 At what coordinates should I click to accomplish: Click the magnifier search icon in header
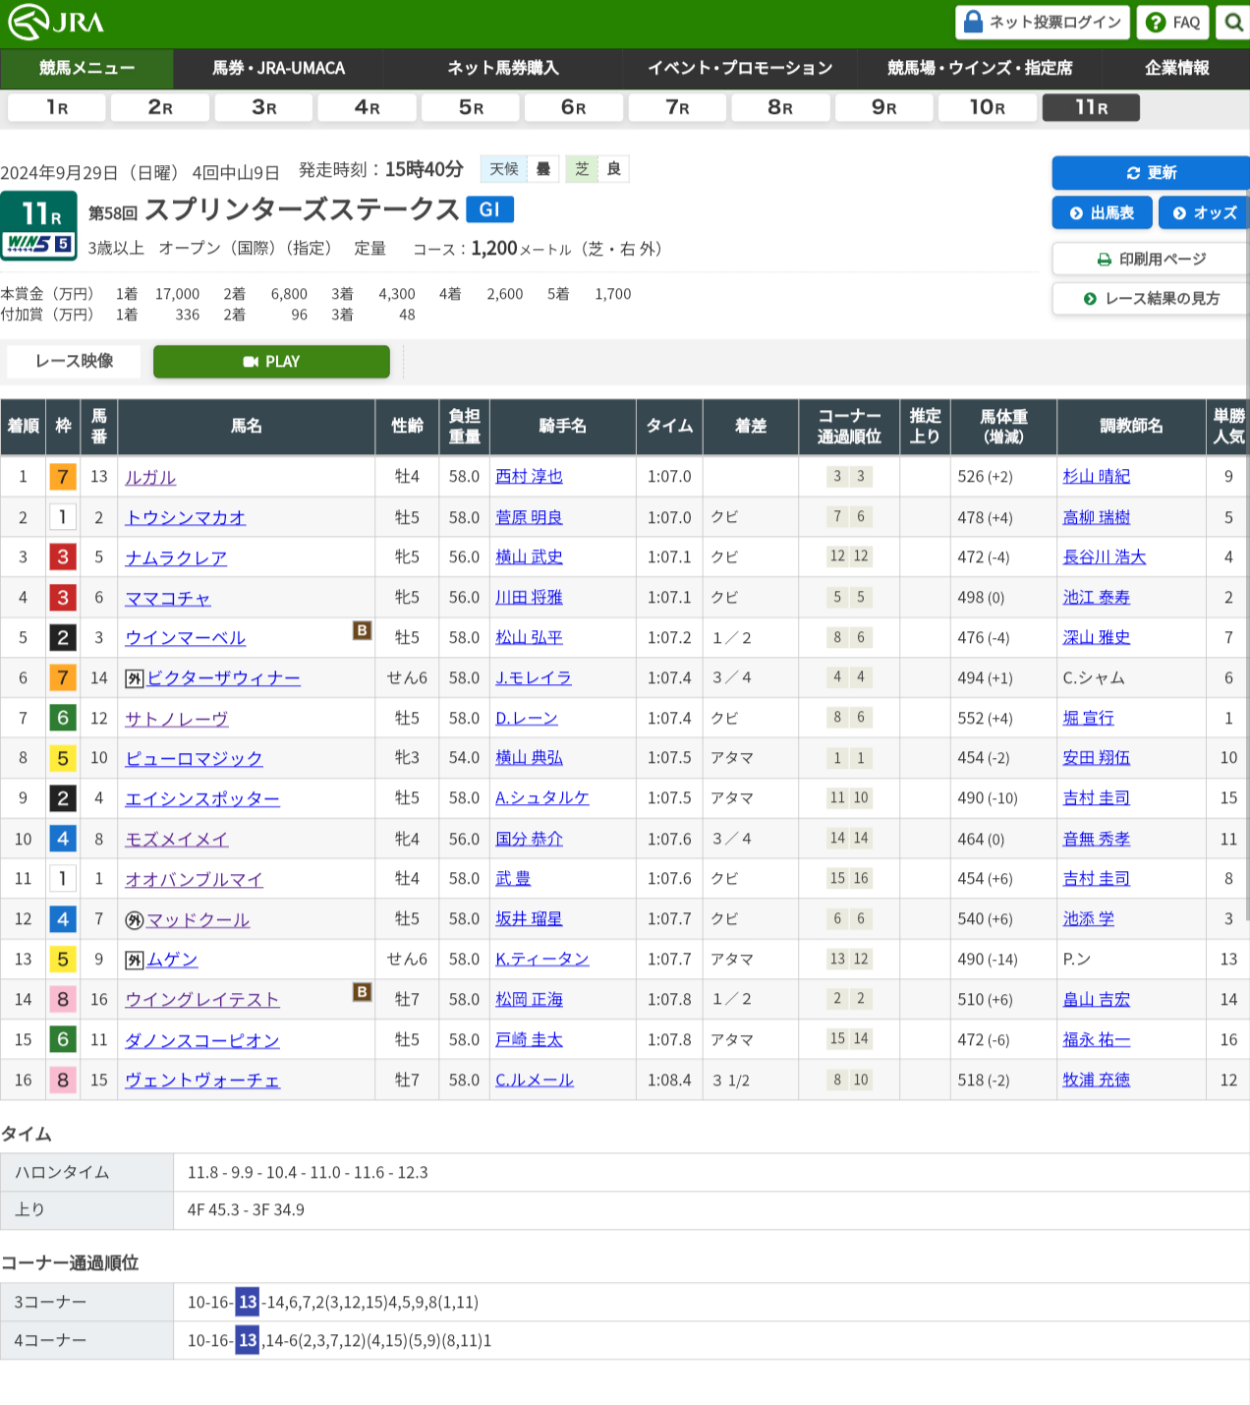coord(1233,22)
